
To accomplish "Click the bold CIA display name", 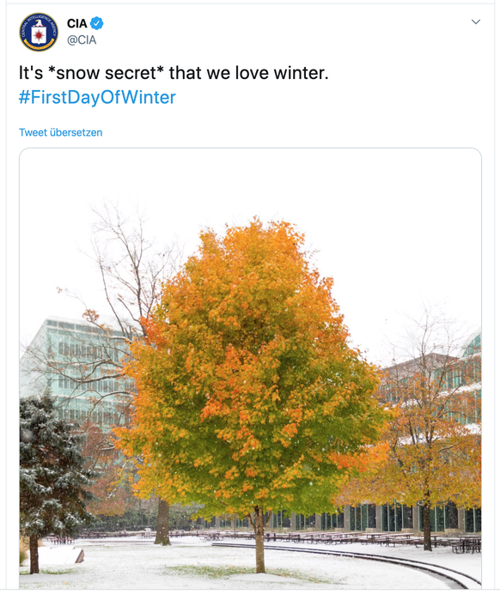I will [77, 23].
